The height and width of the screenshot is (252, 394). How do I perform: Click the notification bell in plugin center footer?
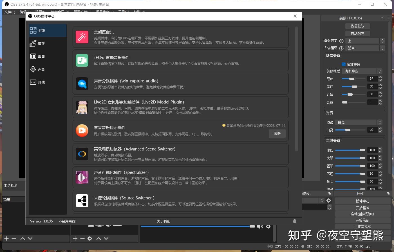[295, 221]
